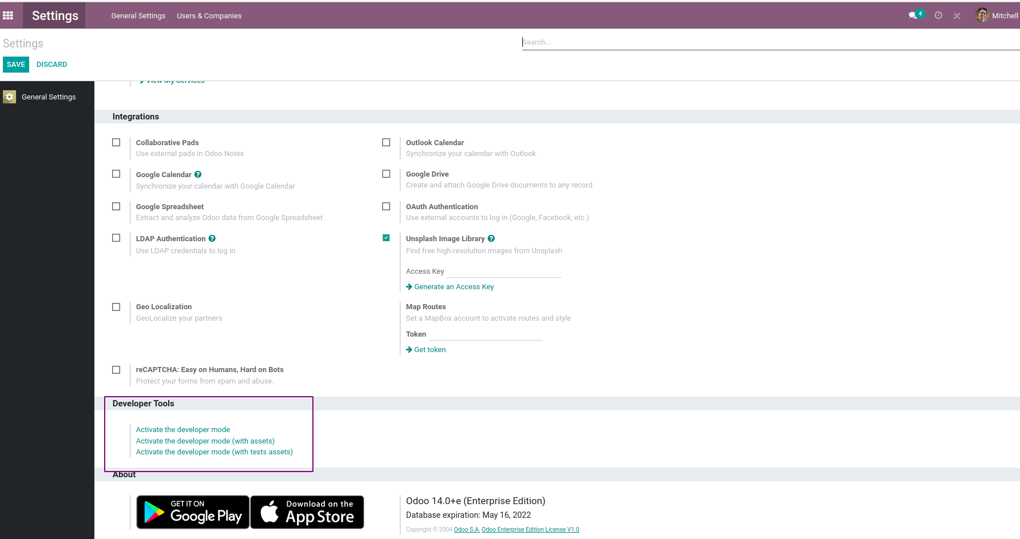Click the Integrations section heading
This screenshot has height=539, width=1020.
click(x=136, y=117)
